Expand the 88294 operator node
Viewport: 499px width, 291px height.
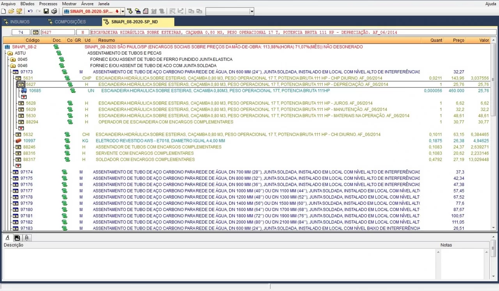click(21, 122)
